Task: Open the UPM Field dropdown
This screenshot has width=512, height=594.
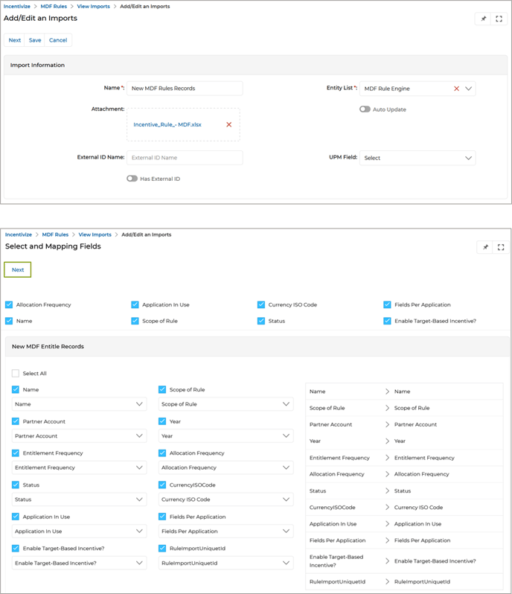Action: point(417,158)
